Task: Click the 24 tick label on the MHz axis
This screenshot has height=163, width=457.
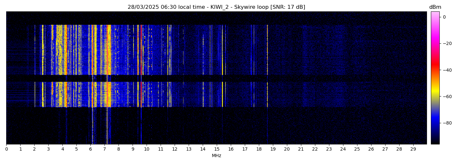Action: pyautogui.click(x=343, y=149)
